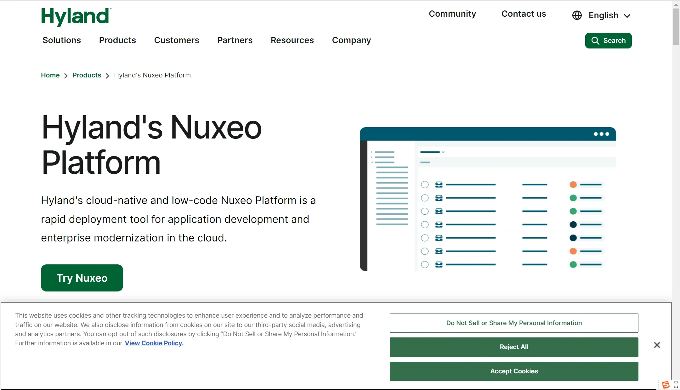Click the list item radio button third row
The height and width of the screenshot is (390, 680).
[425, 211]
